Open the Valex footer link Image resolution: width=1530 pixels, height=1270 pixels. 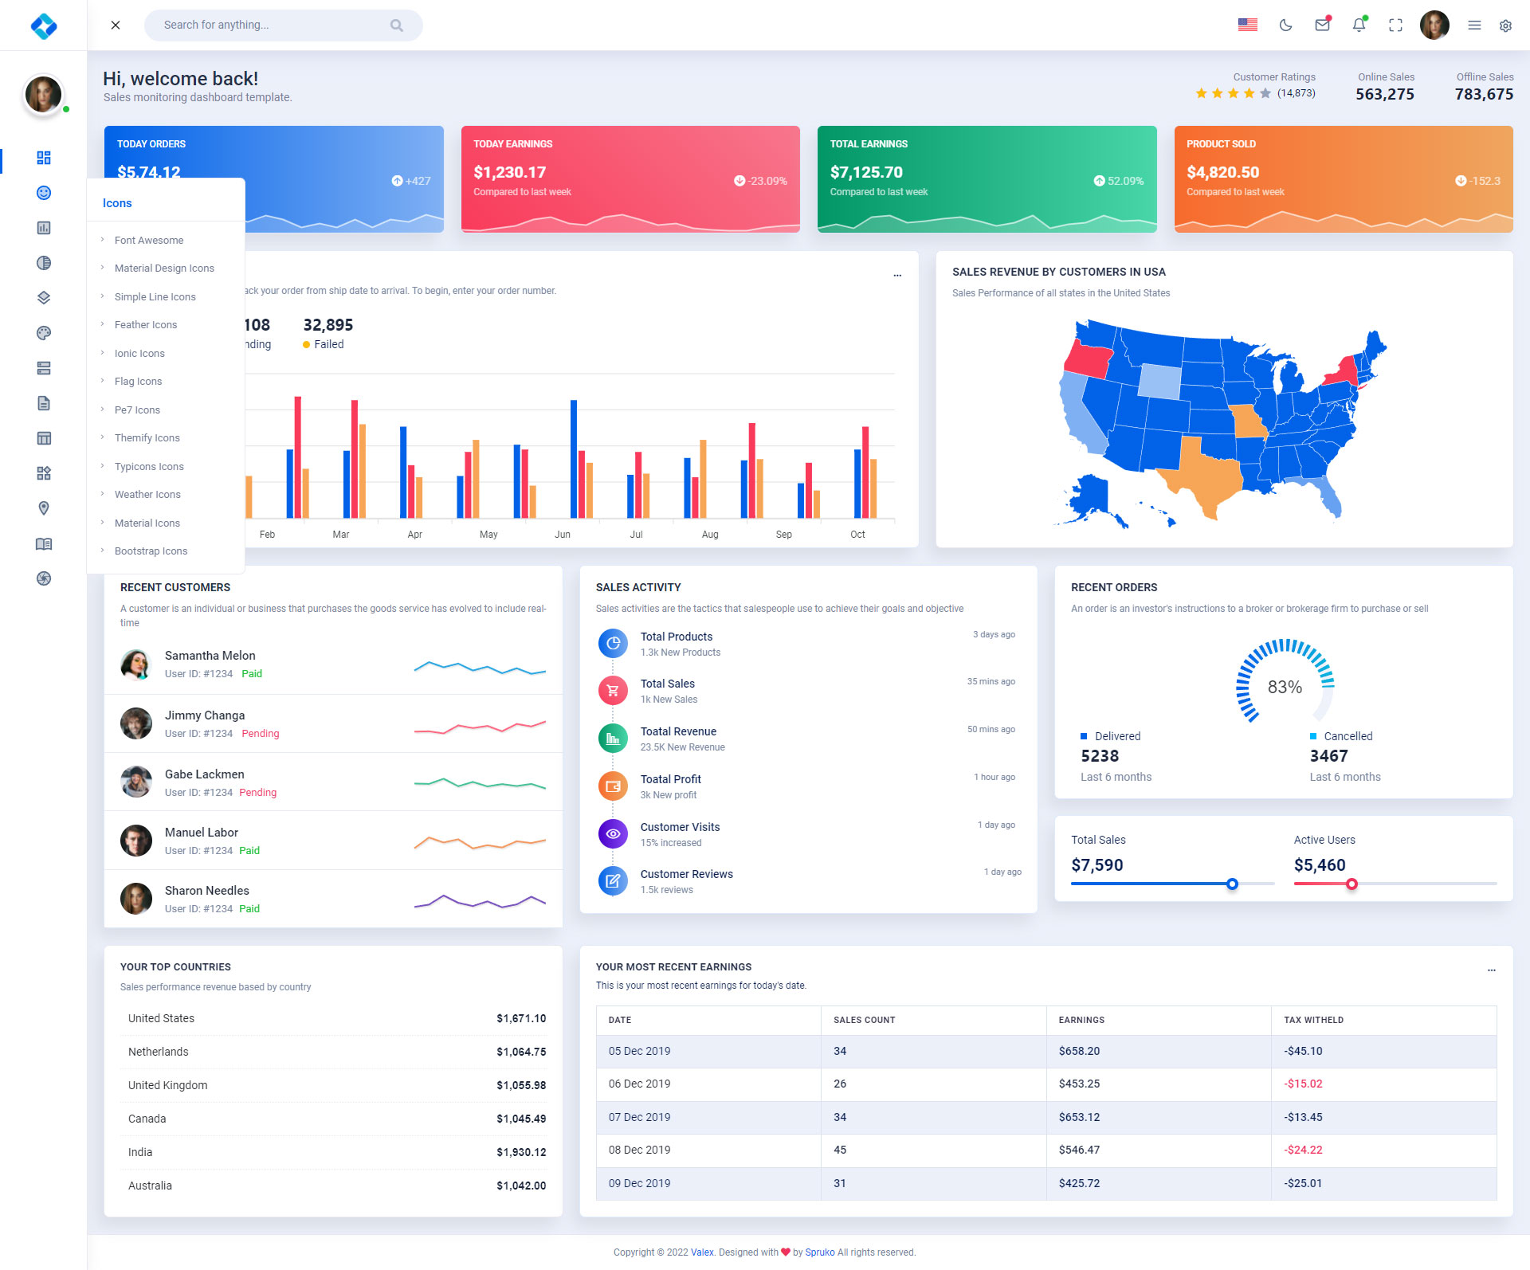(701, 1252)
